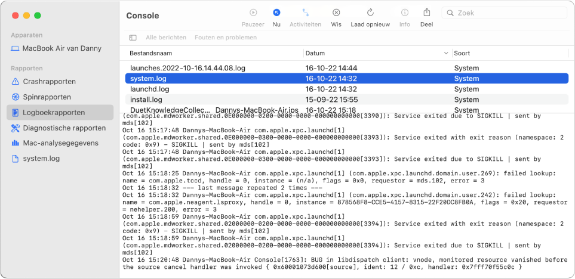This screenshot has height=279, width=575.
Task: Sort by Bestandsnaam column header
Action: click(150, 53)
